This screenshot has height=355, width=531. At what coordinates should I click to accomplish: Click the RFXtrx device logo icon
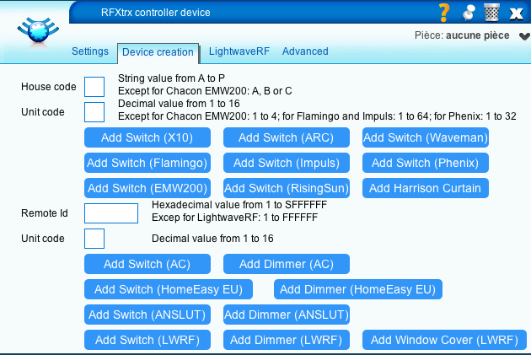(x=38, y=30)
